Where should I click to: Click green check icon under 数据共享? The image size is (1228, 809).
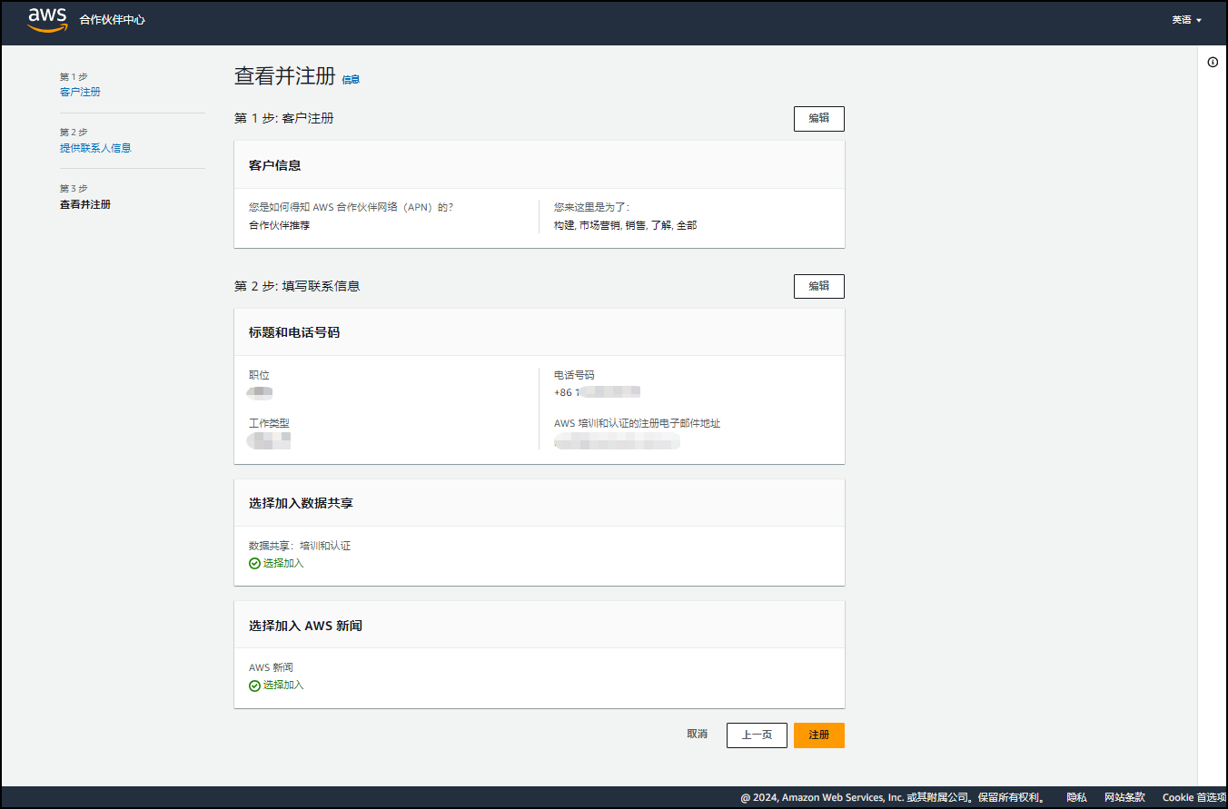(254, 563)
